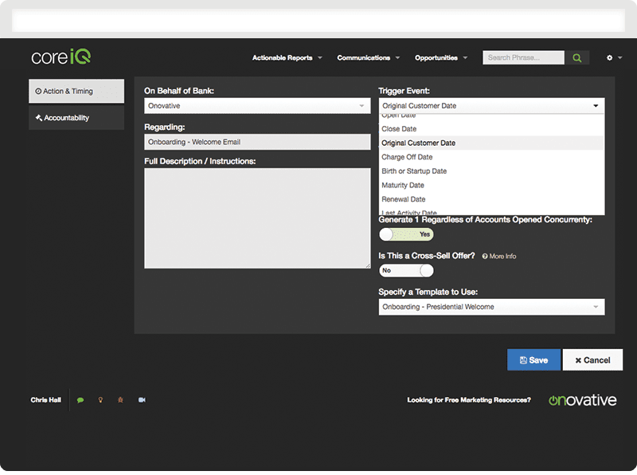
Task: Open the Specify a Template dropdown
Action: (x=491, y=307)
